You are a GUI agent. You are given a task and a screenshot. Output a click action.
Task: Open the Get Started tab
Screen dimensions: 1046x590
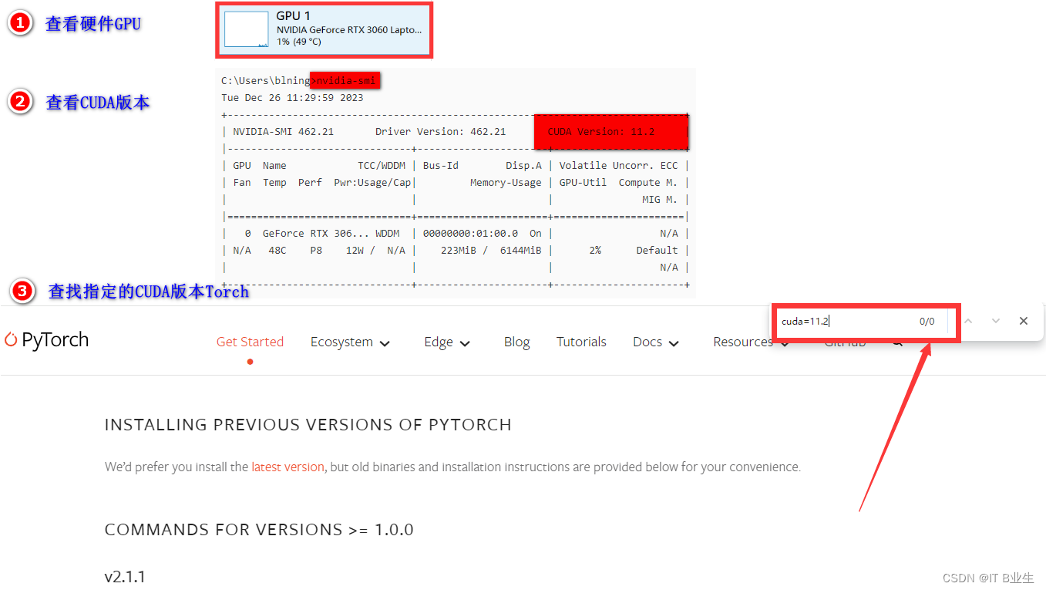pos(250,342)
